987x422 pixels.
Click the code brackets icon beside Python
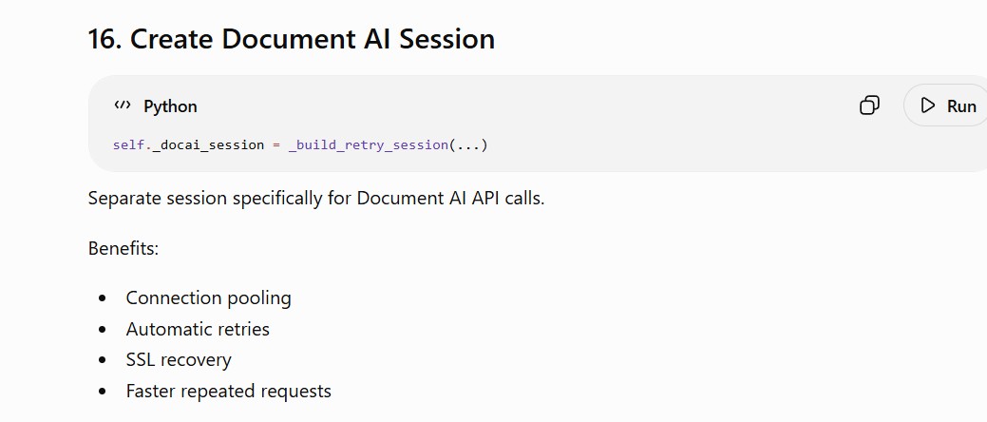123,105
